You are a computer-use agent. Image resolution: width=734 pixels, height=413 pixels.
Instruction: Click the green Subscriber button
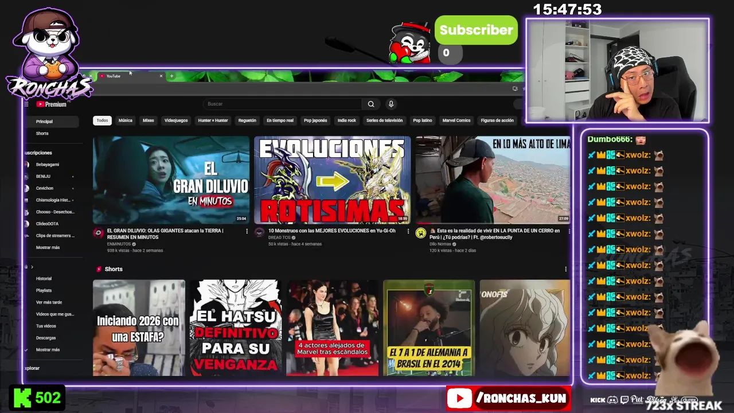(x=476, y=30)
